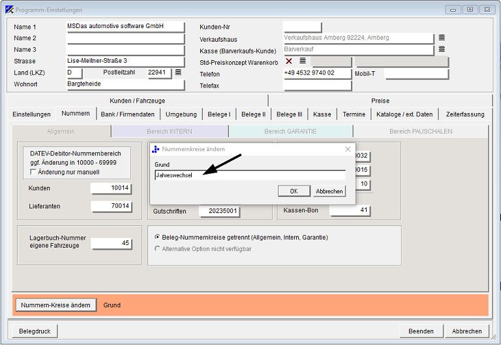
Task: Open the Belege II tab
Action: [253, 114]
